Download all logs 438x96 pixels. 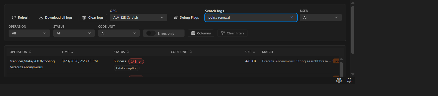pos(56,18)
